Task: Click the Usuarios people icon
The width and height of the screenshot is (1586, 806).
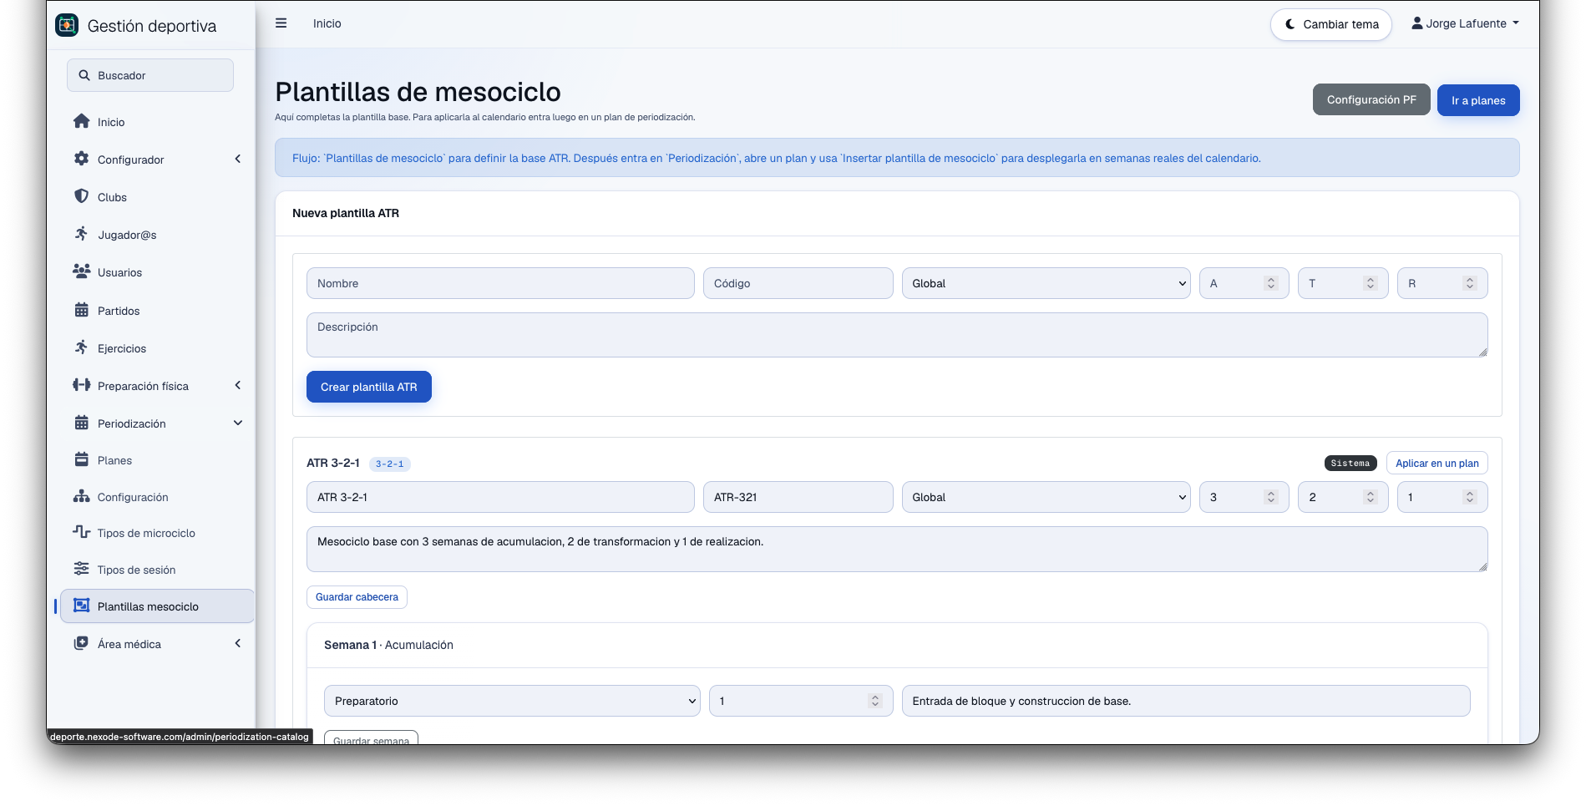Action: click(81, 271)
